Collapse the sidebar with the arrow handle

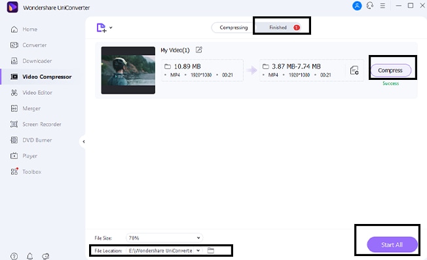point(83,141)
